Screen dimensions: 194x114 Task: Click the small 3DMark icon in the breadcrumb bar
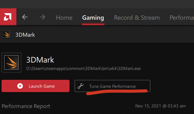pyautogui.click(x=6, y=34)
